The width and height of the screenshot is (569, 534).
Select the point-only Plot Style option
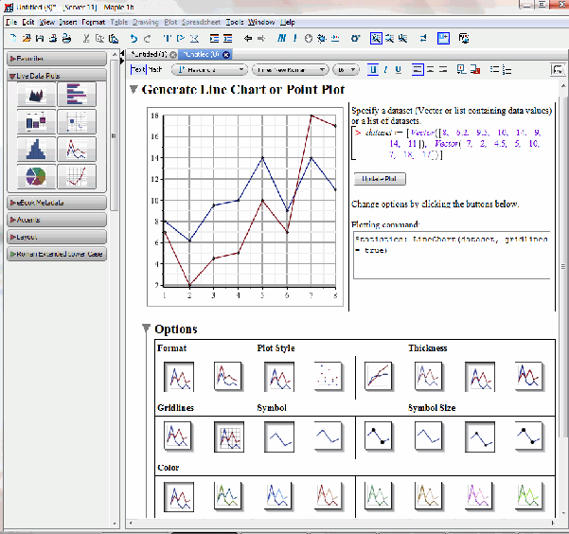tap(329, 377)
